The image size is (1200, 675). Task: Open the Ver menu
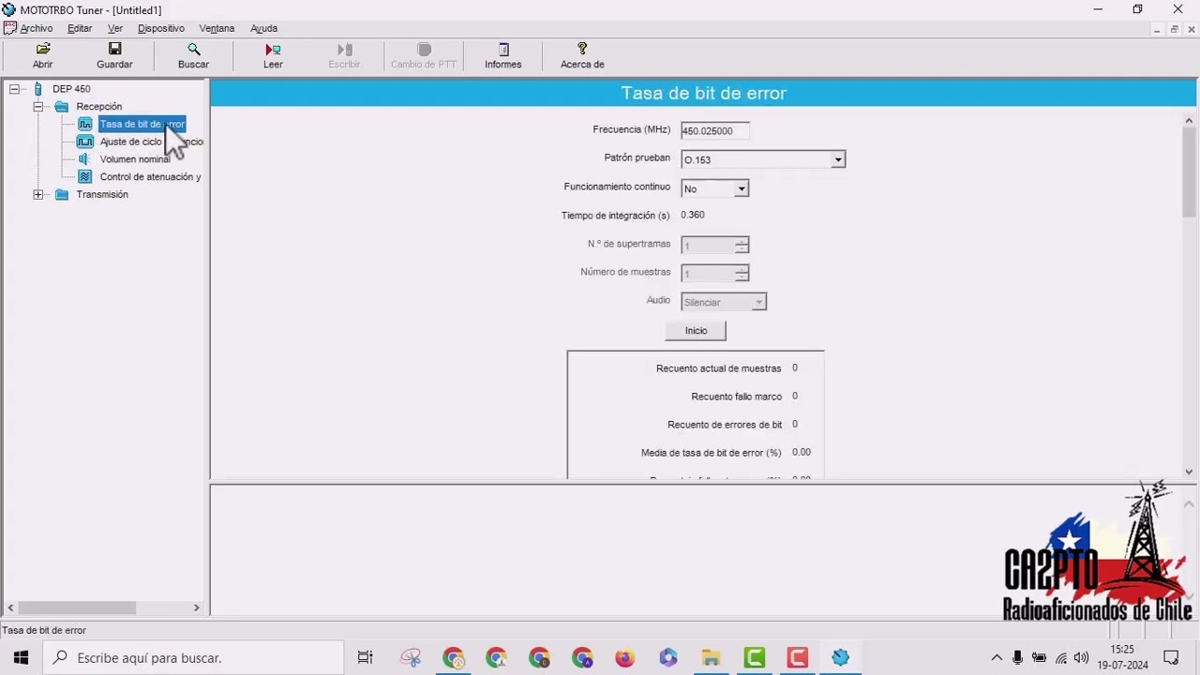[115, 29]
